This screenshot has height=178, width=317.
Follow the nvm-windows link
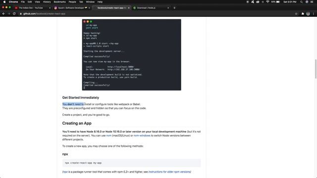[142, 135]
